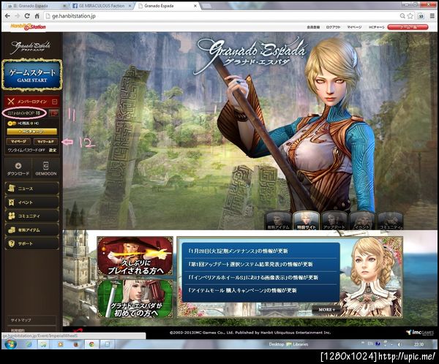This screenshot has width=439, height=364.
Task: Open the Event sidebar menu
Action: point(32,202)
